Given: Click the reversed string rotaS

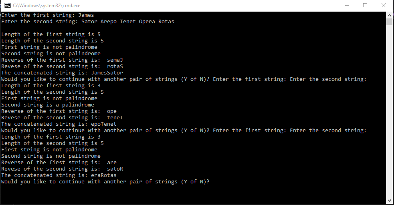Looking at the screenshot, I should pyautogui.click(x=115, y=66).
